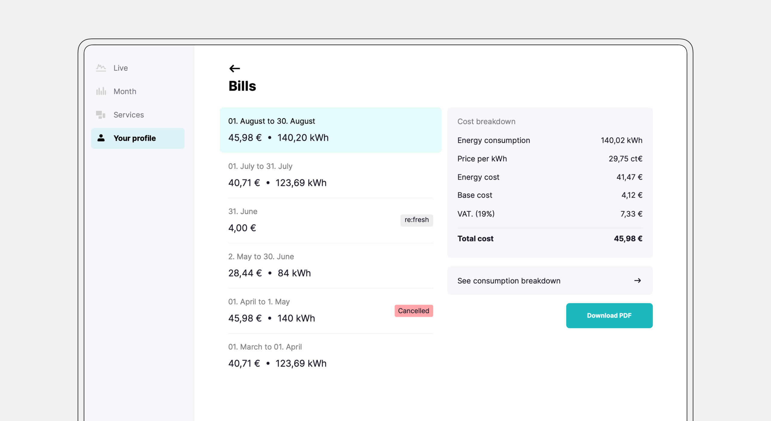This screenshot has width=771, height=421.
Task: Select the 01. August to 30. August bill
Action: pos(330,130)
